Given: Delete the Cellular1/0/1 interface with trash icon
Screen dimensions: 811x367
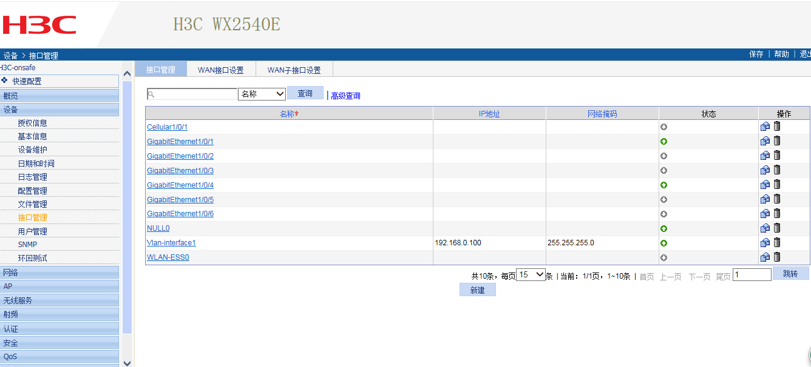Looking at the screenshot, I should pos(777,126).
